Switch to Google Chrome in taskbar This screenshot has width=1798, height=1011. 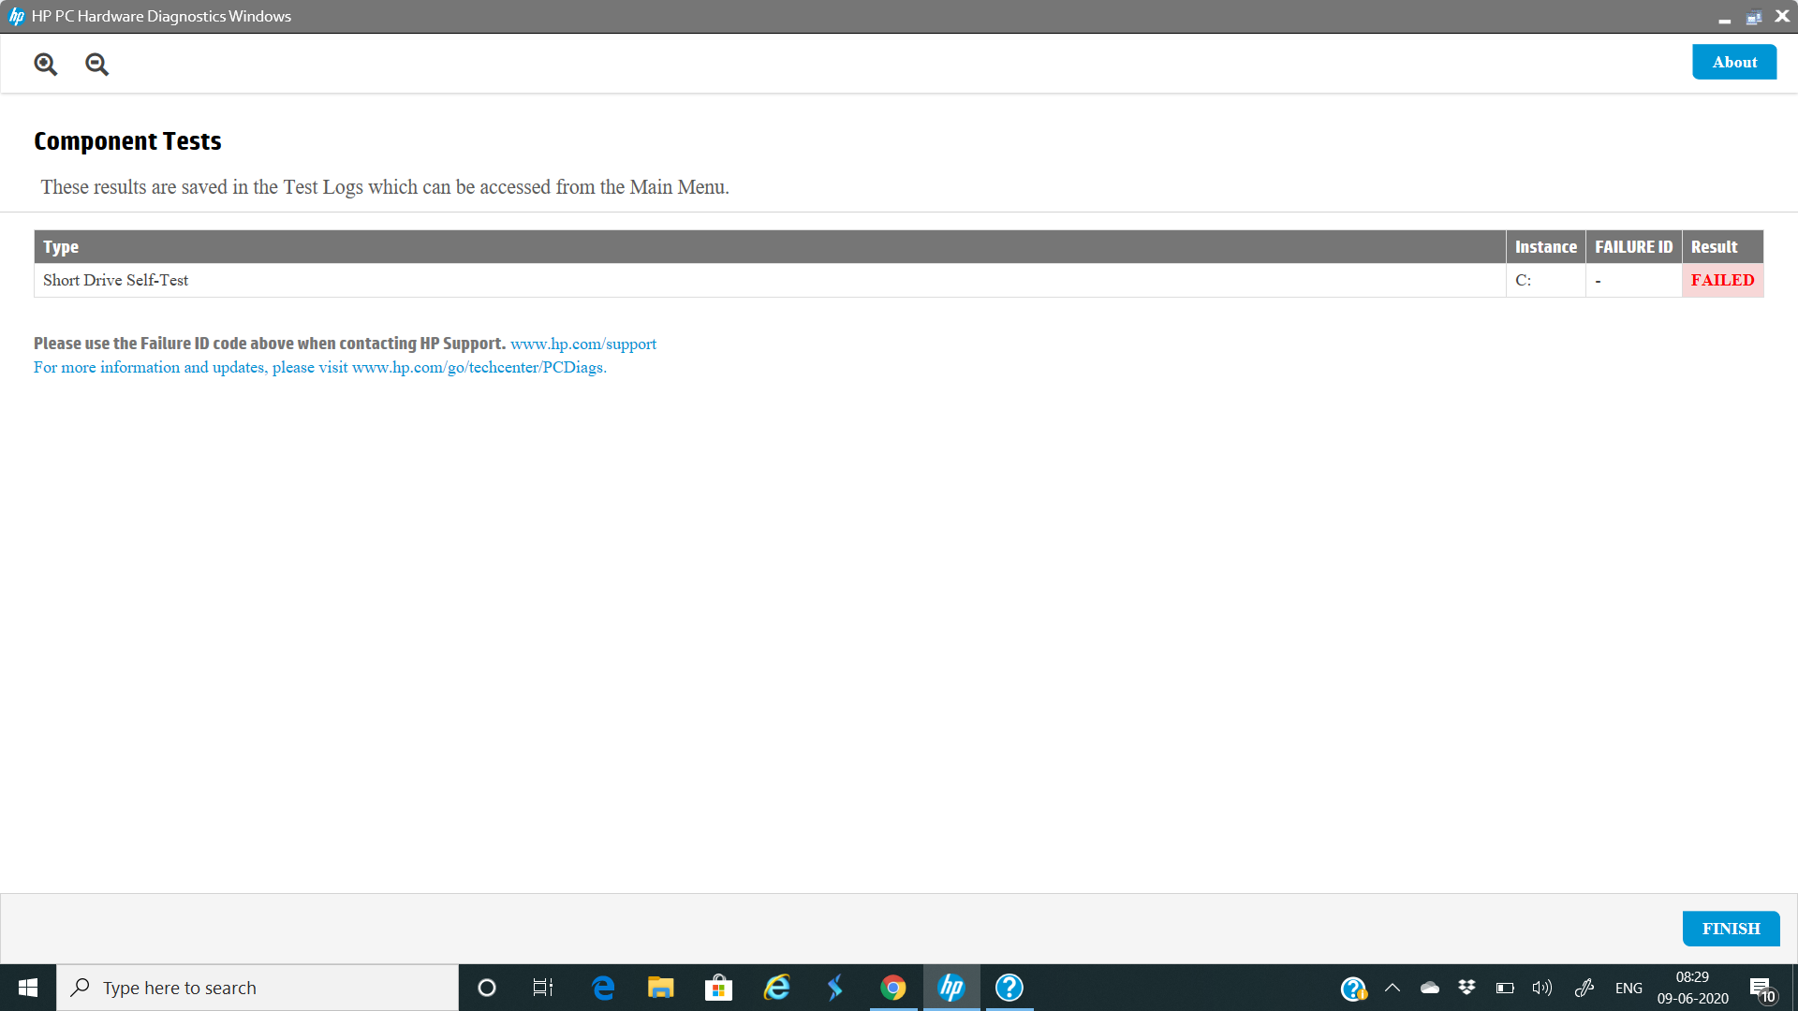[x=893, y=988]
